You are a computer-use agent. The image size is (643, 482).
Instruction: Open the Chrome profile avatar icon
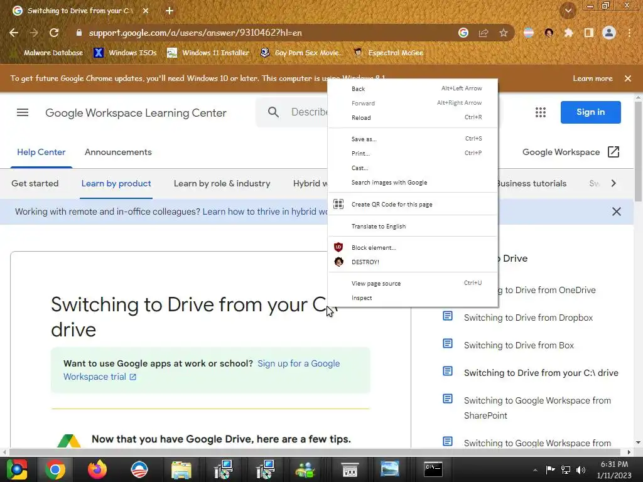609,33
